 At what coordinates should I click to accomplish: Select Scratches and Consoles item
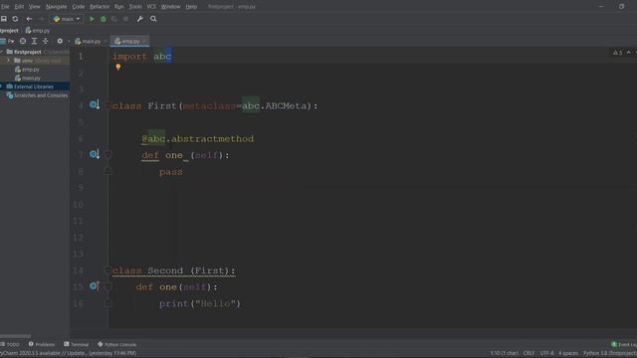pos(37,95)
